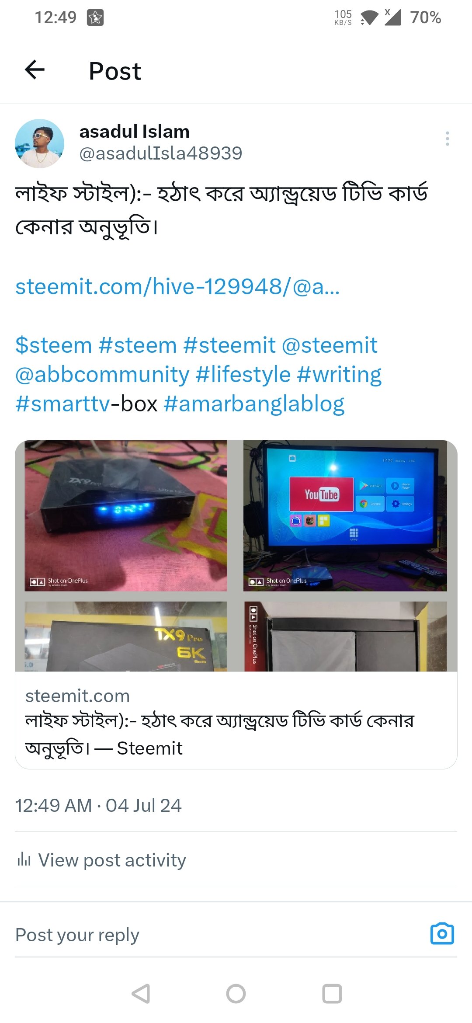Open the #amarbanglablog hashtag
This screenshot has width=472, height=1023.
tap(254, 404)
